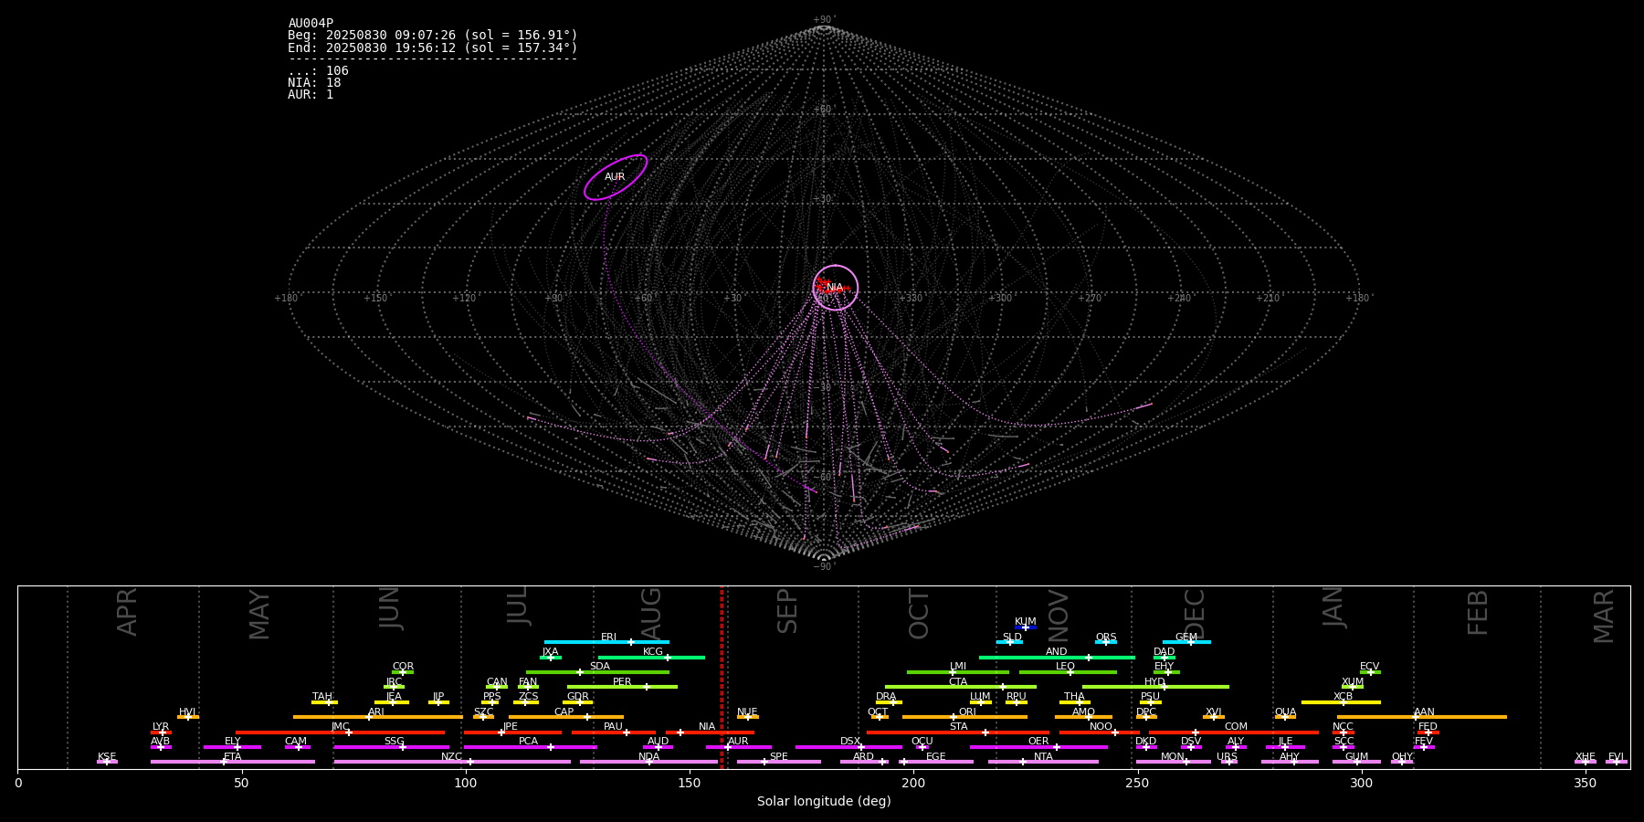The height and width of the screenshot is (822, 1644).
Task: Click the SDA shower label in the timeline
Action: tap(600, 667)
